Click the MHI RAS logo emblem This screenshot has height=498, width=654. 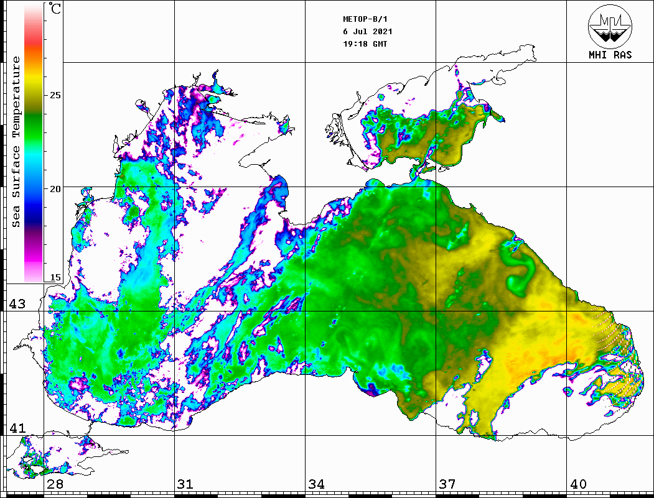[x=610, y=26]
